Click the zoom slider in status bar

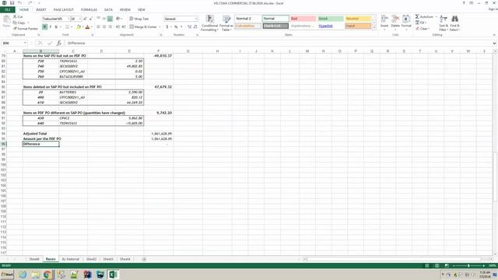468,265
